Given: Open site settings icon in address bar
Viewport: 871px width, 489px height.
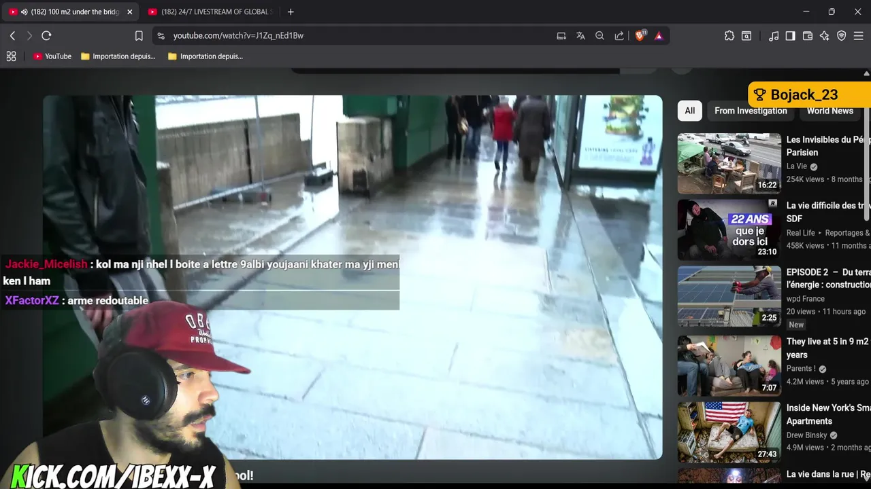Looking at the screenshot, I should [x=161, y=36].
